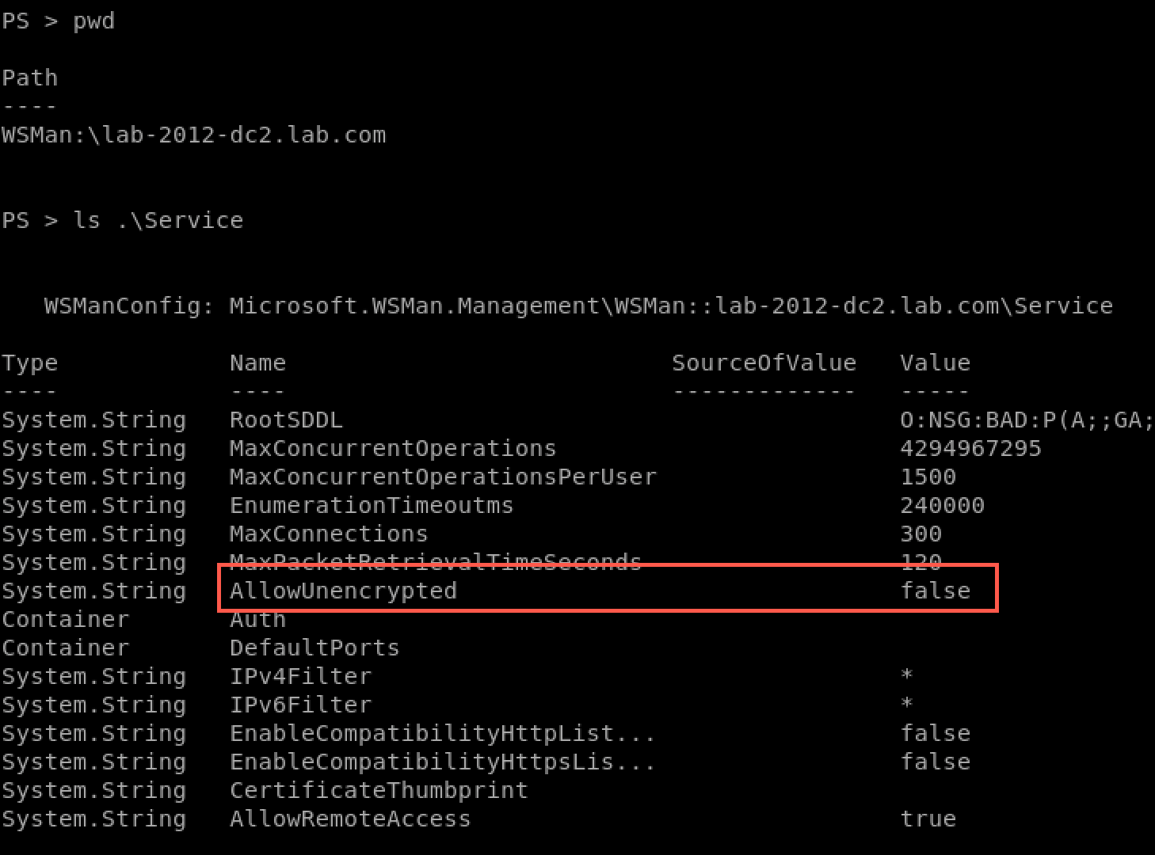Click the IPv6Filter asterisk value
Viewport: 1155px width, 855px height.
(x=907, y=704)
